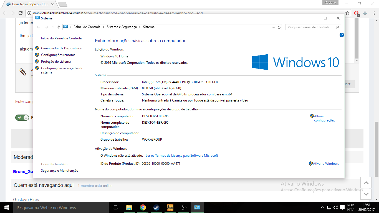379x213 pixels.
Task: Open Control Panel help question mark
Action: pos(342,35)
